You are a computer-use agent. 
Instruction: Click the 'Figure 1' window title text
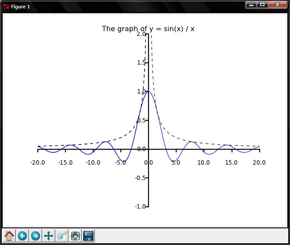(20, 7)
